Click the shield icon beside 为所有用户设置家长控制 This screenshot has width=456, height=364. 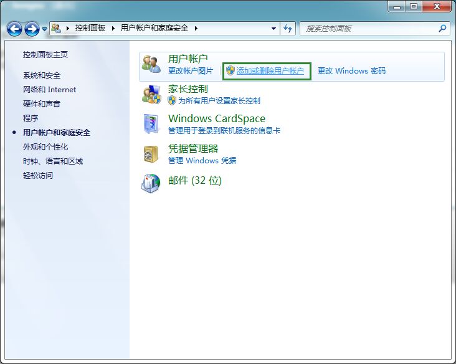click(x=172, y=101)
